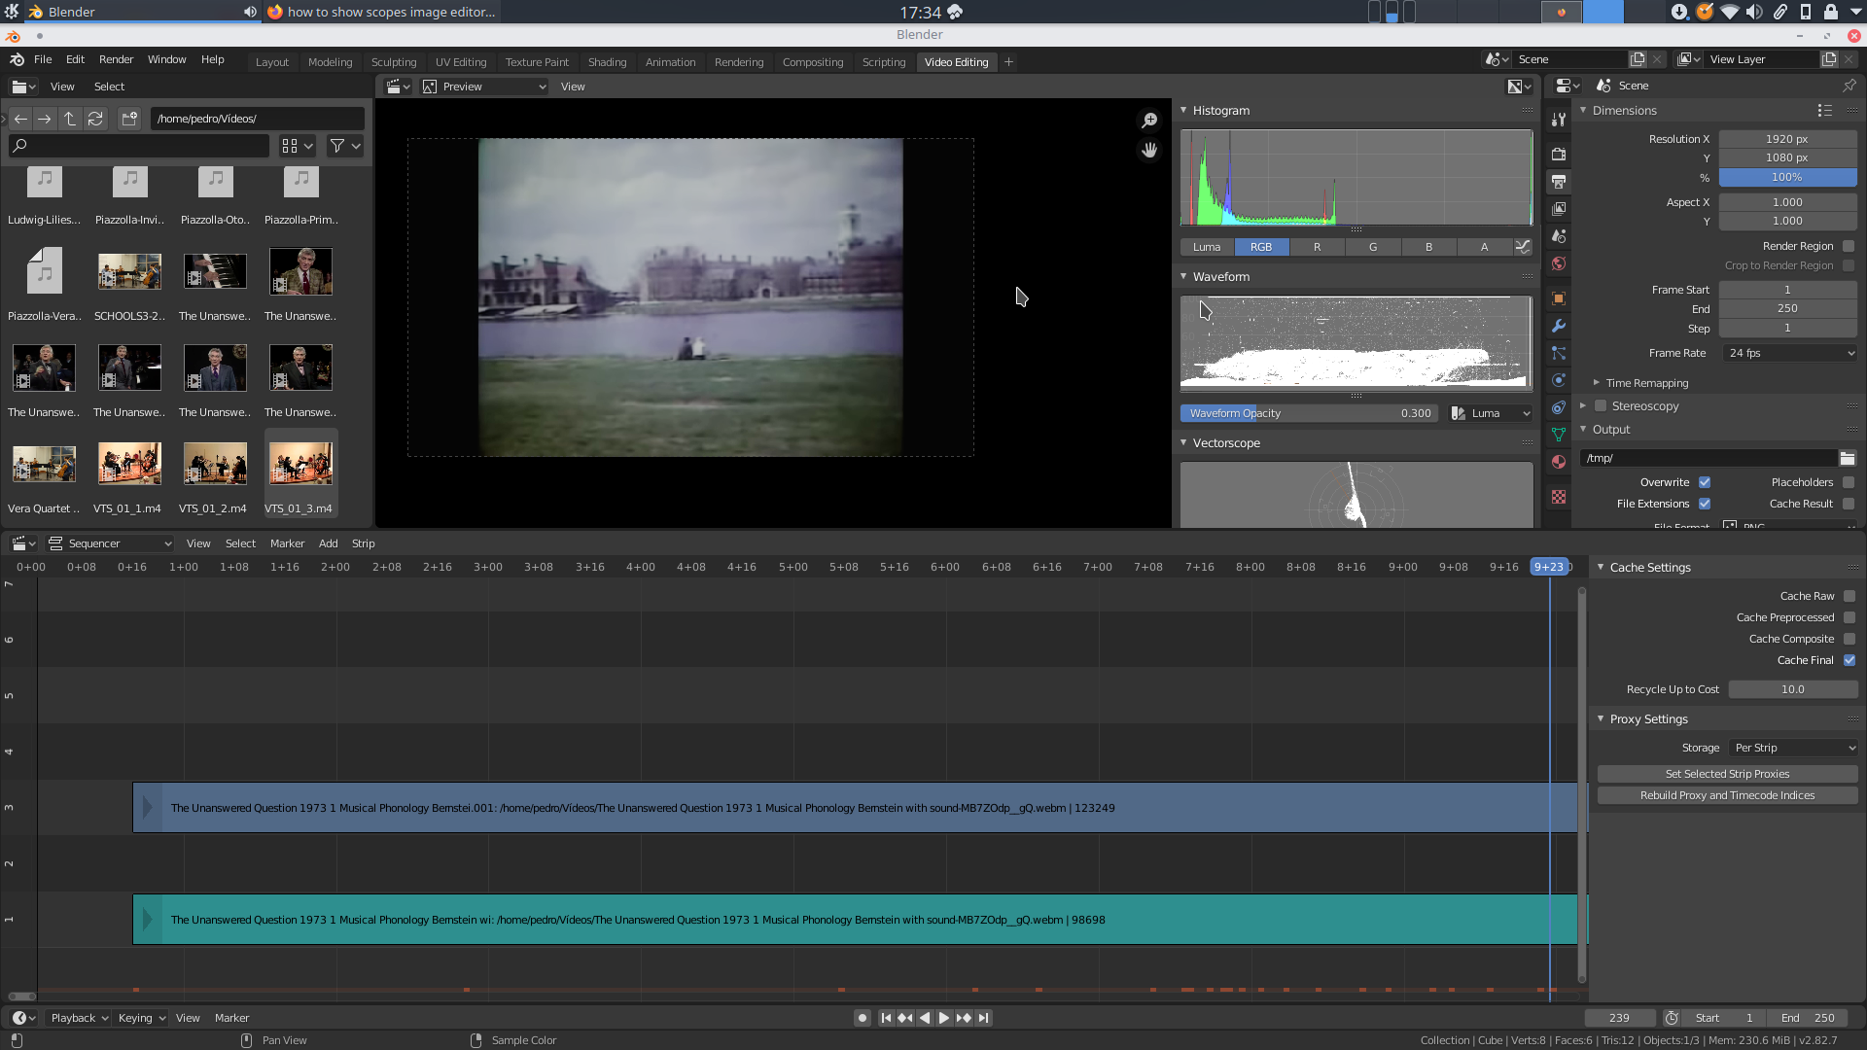This screenshot has height=1050, width=1867.
Task: Open the sequencer Strip menu
Action: click(363, 543)
